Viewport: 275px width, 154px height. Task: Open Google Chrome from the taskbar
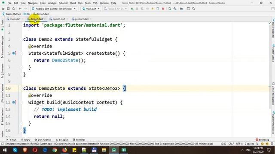55,150
